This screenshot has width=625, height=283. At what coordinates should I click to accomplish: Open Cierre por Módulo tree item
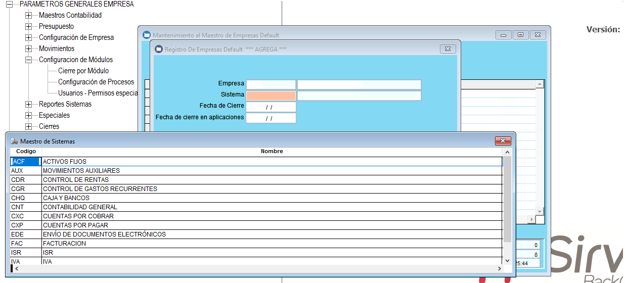(x=83, y=71)
